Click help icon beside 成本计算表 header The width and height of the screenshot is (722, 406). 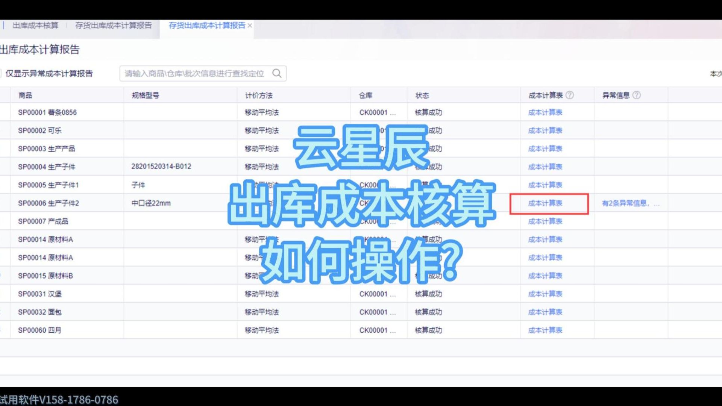[570, 95]
